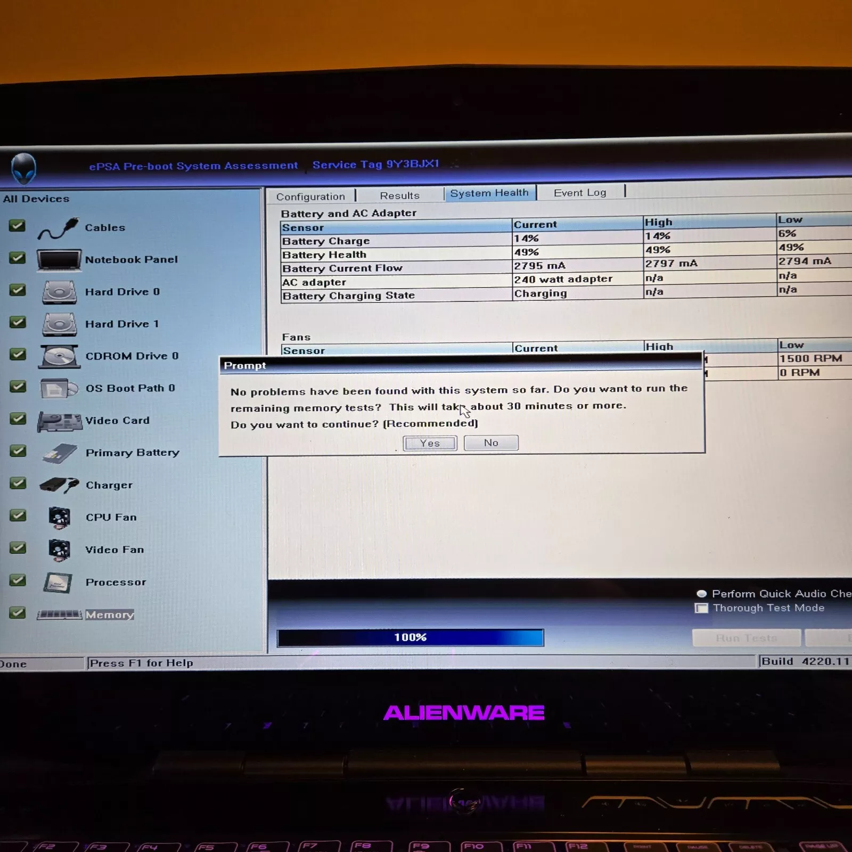Switch to the System Health tab
This screenshot has width=852, height=852.
[x=489, y=193]
